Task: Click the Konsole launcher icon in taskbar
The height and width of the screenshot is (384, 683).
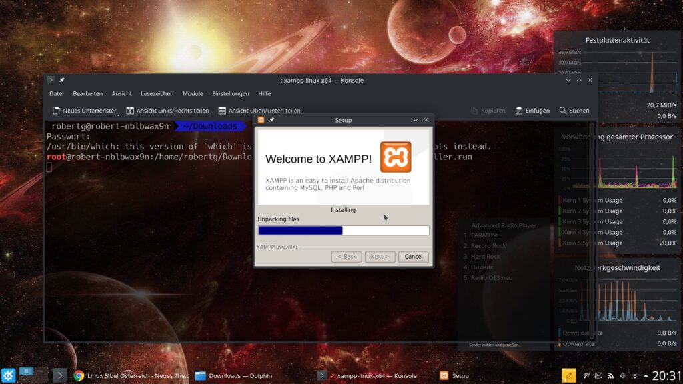Action: click(59, 375)
